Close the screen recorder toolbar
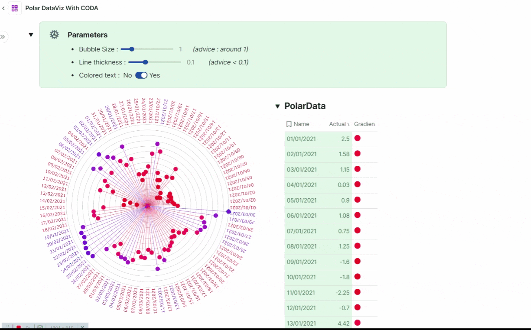 82,327
